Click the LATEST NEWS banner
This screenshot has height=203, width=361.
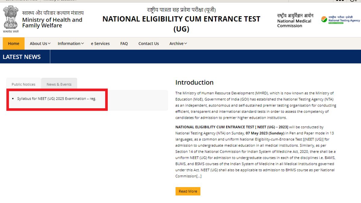coord(21,57)
